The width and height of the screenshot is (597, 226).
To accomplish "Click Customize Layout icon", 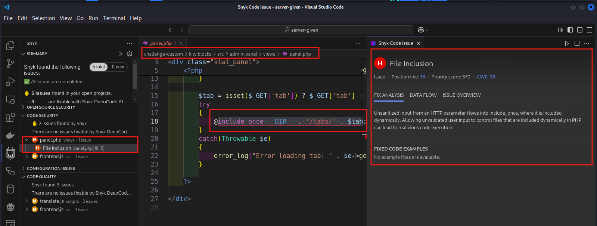I will coord(560,30).
